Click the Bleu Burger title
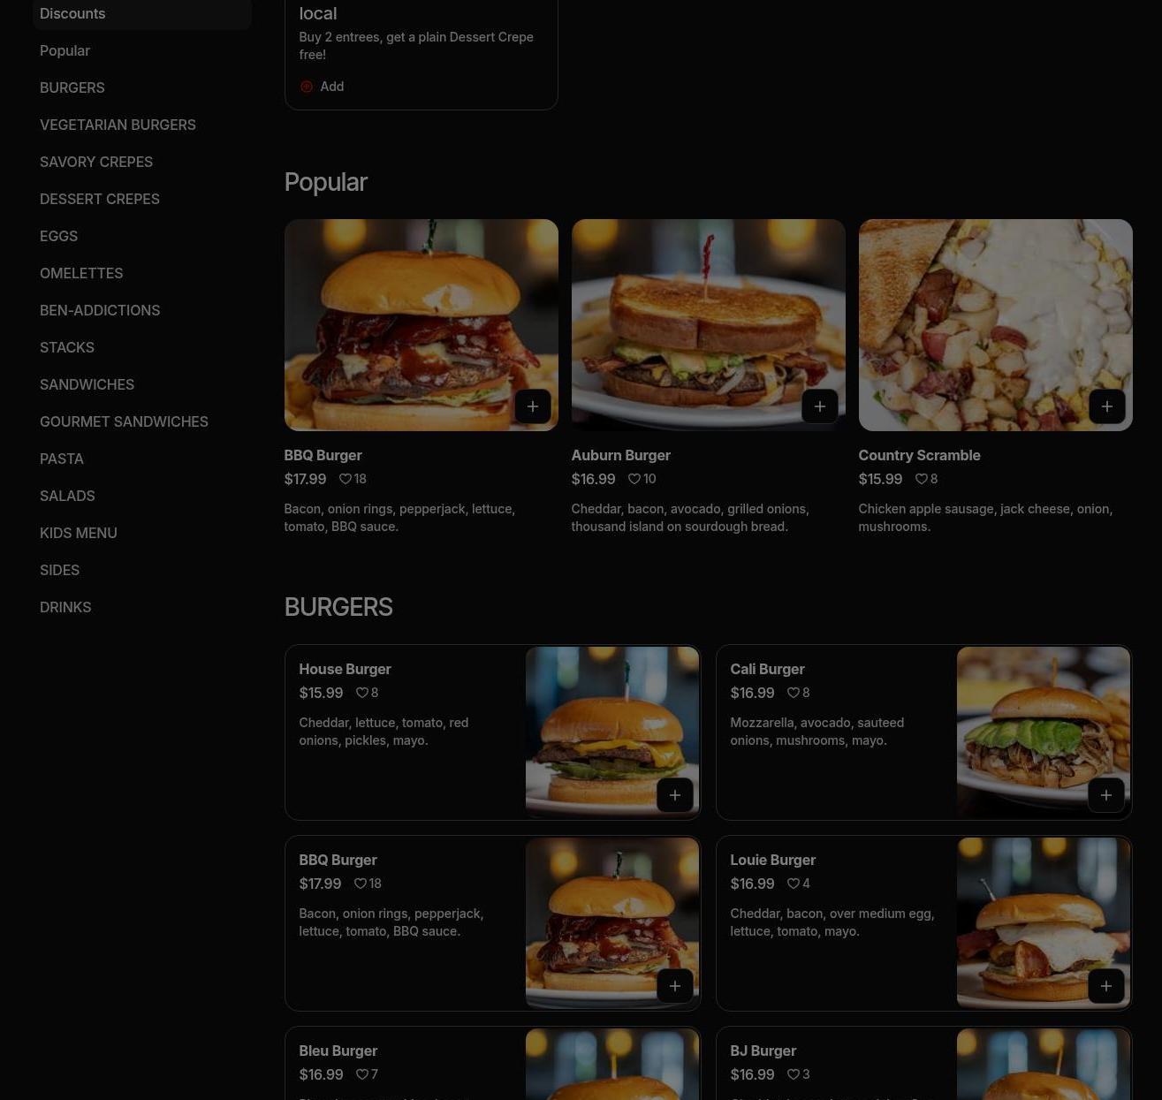Image resolution: width=1162 pixels, height=1100 pixels. click(x=338, y=1051)
